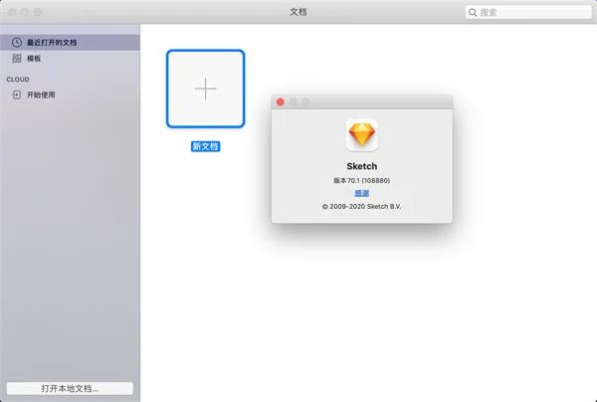Screen dimensions: 597x402
Task: Select 最近打开的文档 in the sidebar
Action: coord(70,42)
